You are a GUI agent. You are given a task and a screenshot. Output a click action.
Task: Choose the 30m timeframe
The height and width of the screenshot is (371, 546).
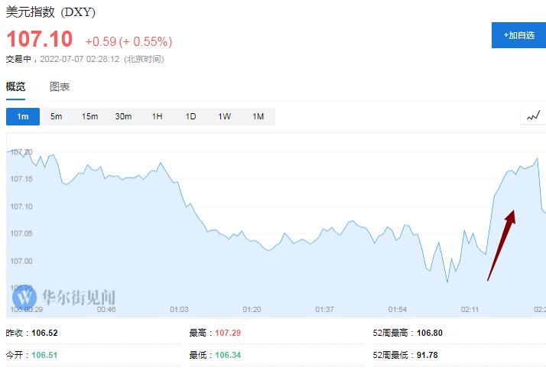(x=123, y=116)
